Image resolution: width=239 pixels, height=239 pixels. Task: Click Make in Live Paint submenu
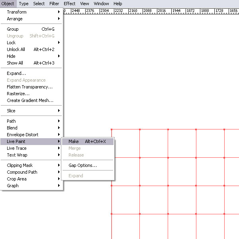coord(88,141)
